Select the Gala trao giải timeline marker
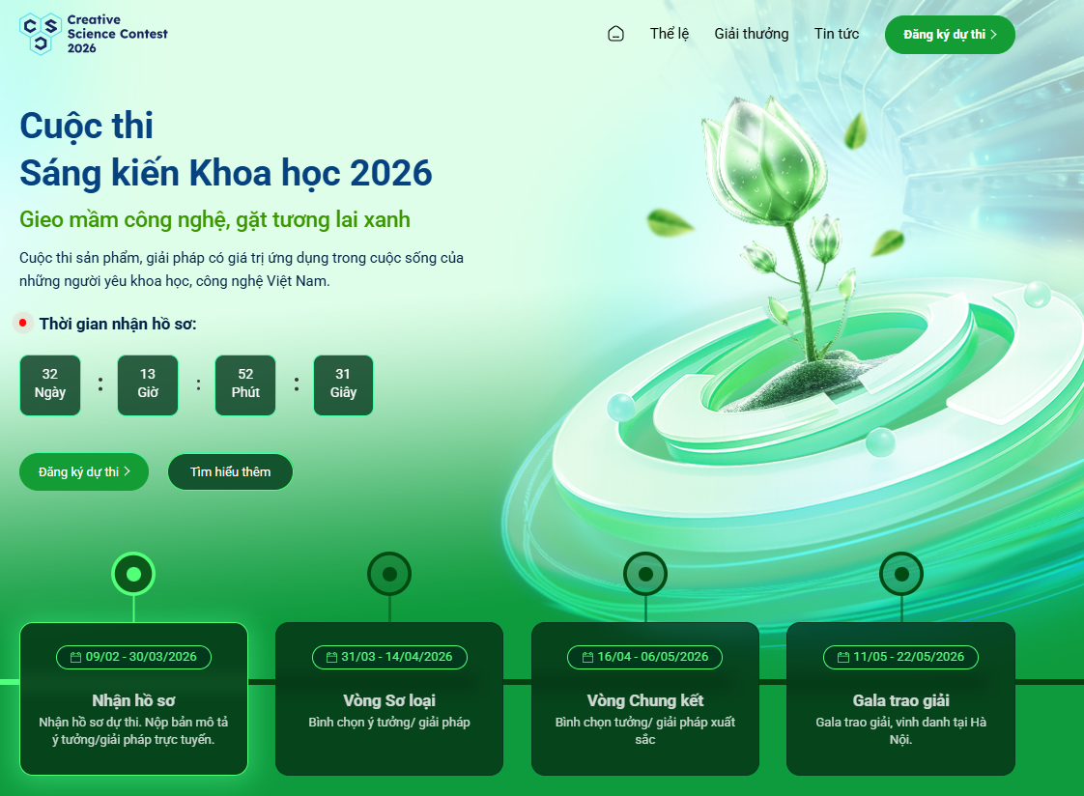1084x796 pixels. [x=900, y=574]
